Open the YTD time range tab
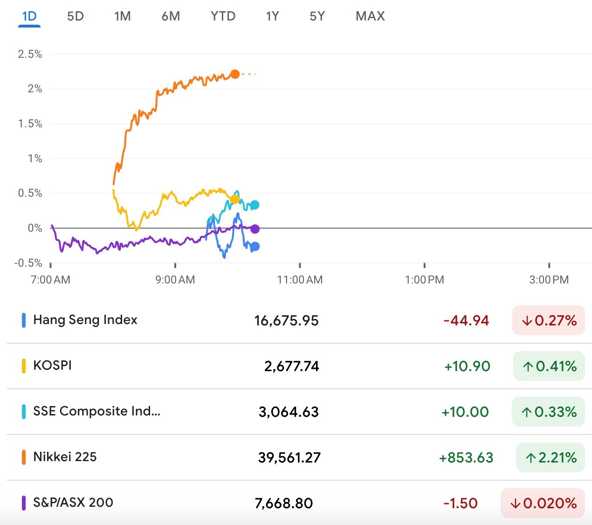This screenshot has height=525, width=592. [x=223, y=16]
